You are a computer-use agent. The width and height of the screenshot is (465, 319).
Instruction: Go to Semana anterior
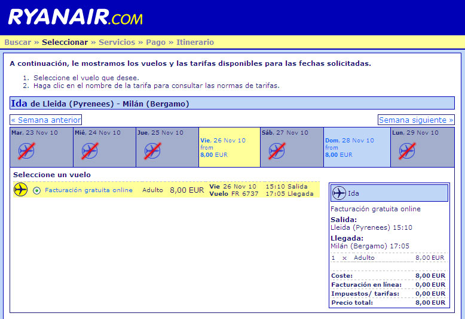point(46,120)
